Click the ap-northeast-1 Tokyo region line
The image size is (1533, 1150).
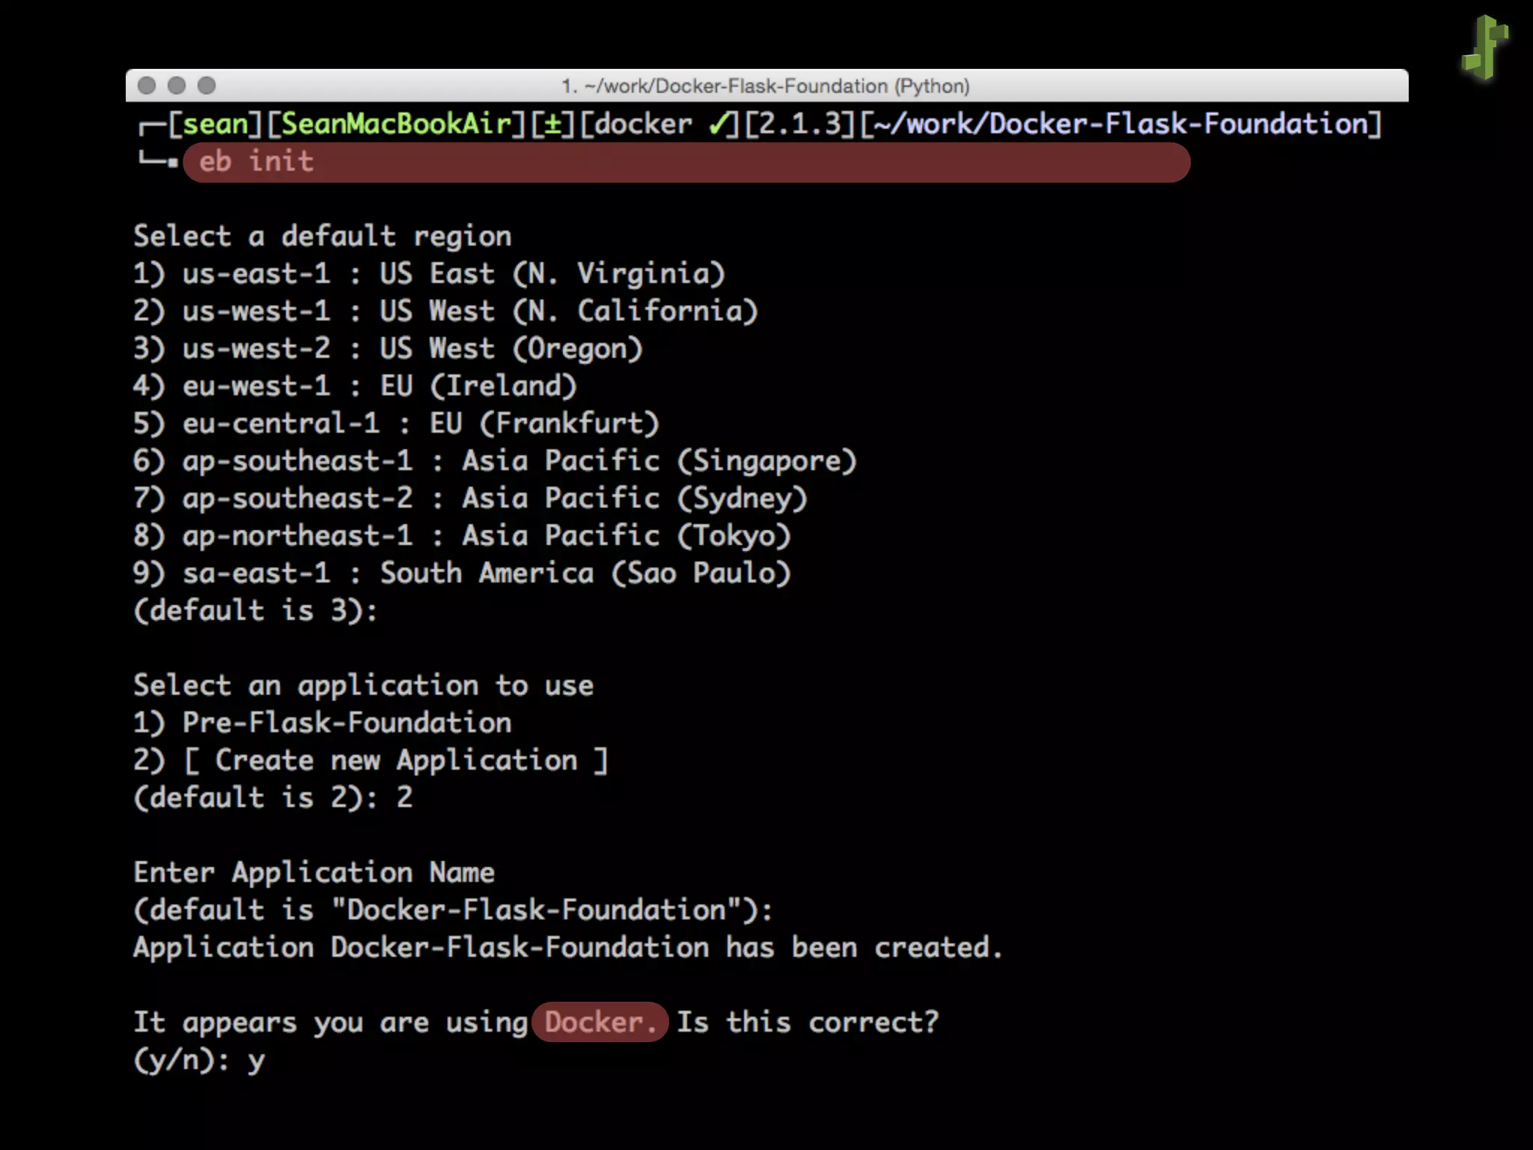click(x=462, y=536)
